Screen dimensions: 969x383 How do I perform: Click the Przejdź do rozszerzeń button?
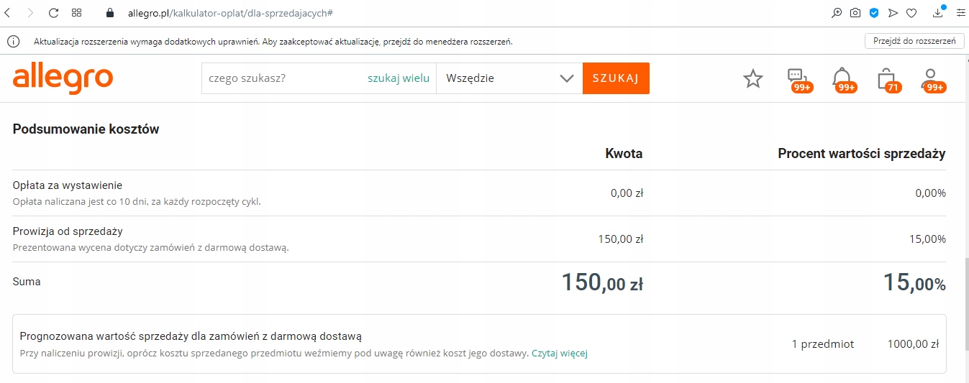click(x=914, y=41)
